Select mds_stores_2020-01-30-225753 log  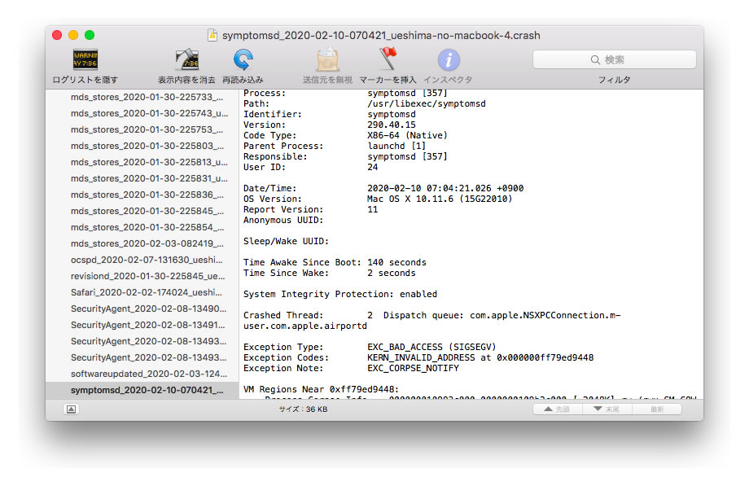tap(142, 129)
